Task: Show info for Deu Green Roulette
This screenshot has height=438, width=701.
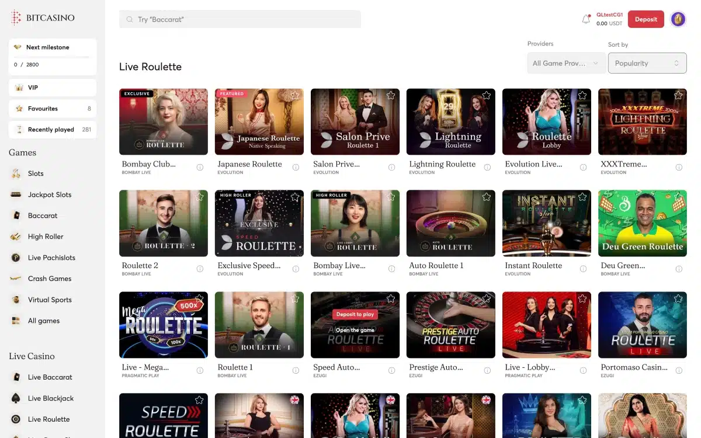Action: 679,269
